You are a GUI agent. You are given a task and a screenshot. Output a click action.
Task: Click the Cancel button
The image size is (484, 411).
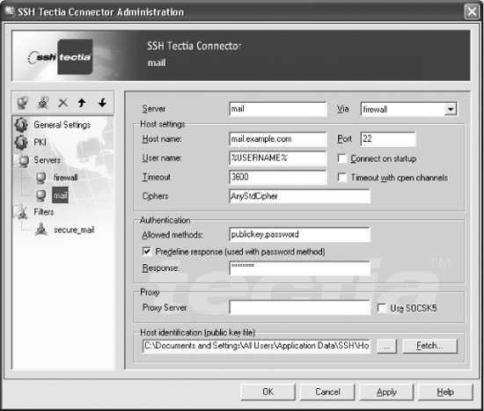coord(327,393)
